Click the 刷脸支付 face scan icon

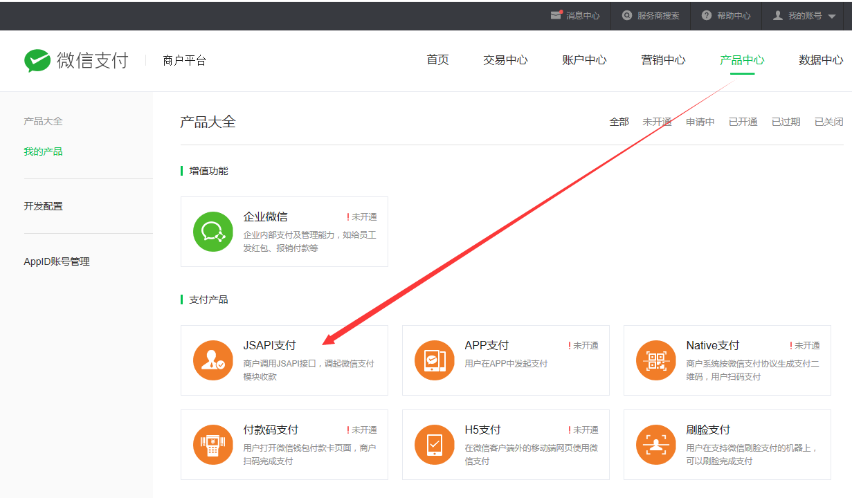[655, 445]
